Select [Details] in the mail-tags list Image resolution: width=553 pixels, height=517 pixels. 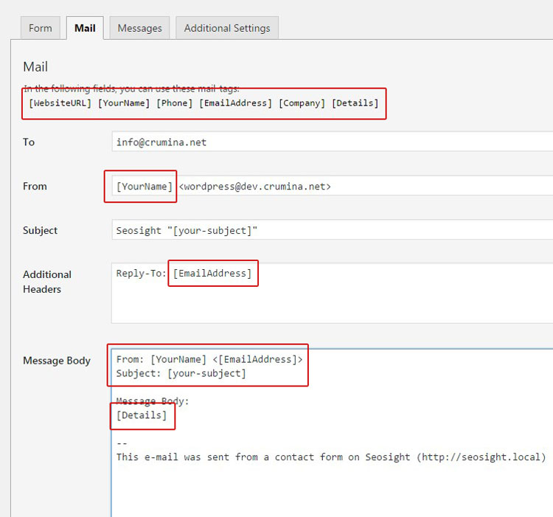pos(355,103)
